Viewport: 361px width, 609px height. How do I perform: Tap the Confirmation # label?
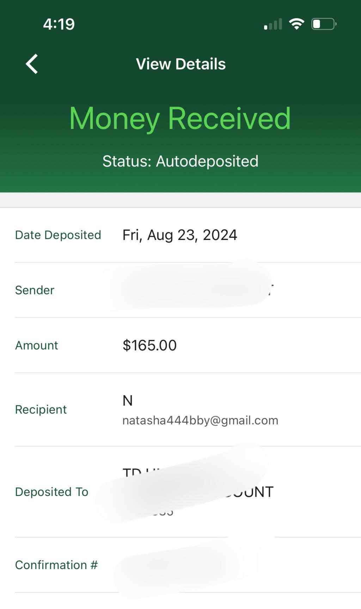pyautogui.click(x=56, y=565)
